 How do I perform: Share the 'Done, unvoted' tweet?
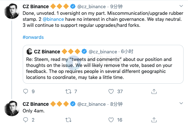point(154,91)
